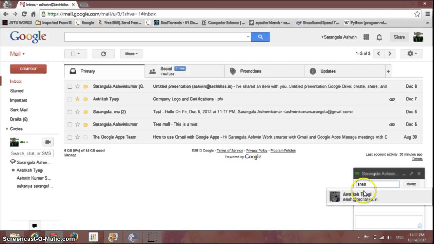Click the Hangouts chat bubble icon
434x244 pixels.
[34, 225]
